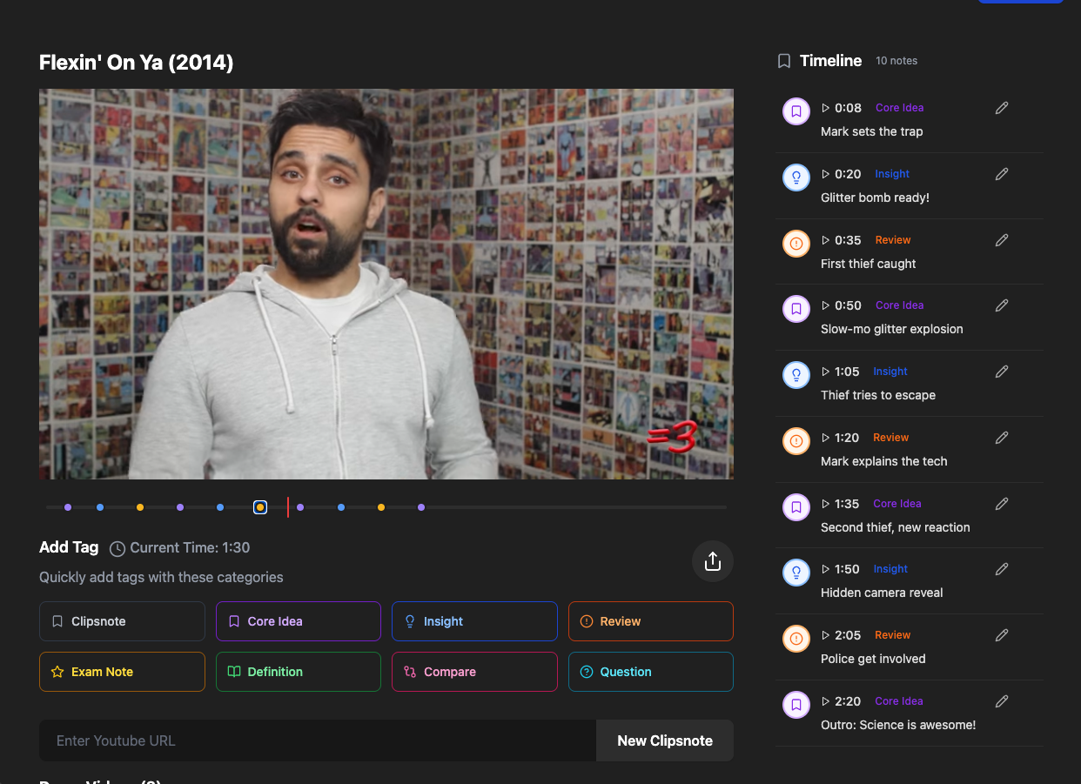1081x784 pixels.
Task: Add a Definition tag
Action: 299,672
